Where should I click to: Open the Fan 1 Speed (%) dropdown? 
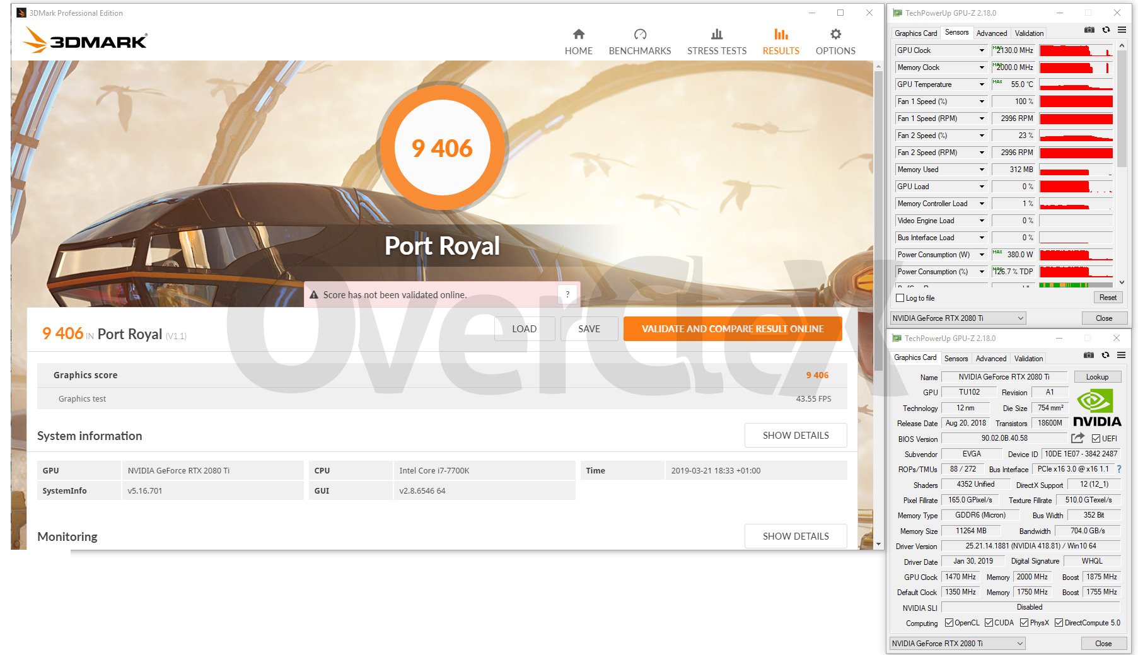982,101
